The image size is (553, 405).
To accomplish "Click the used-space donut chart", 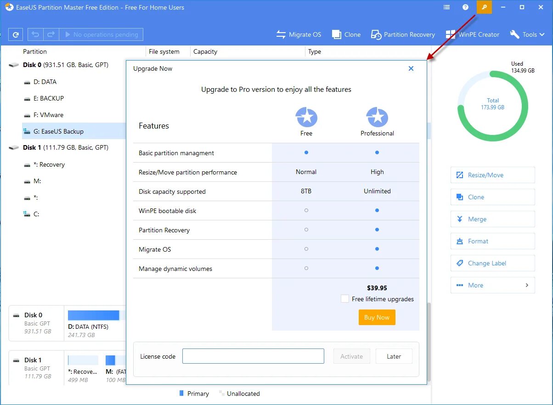I will click(493, 106).
